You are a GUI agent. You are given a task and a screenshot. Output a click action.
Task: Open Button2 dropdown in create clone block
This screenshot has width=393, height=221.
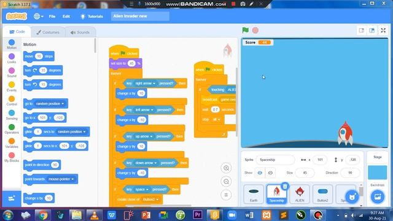150,200
